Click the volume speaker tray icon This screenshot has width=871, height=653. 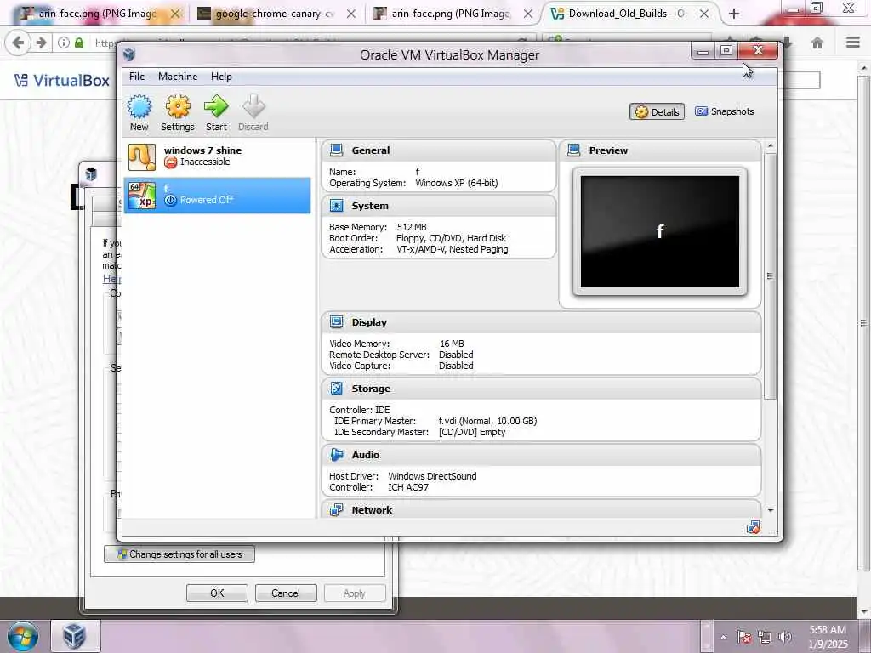pyautogui.click(x=785, y=637)
